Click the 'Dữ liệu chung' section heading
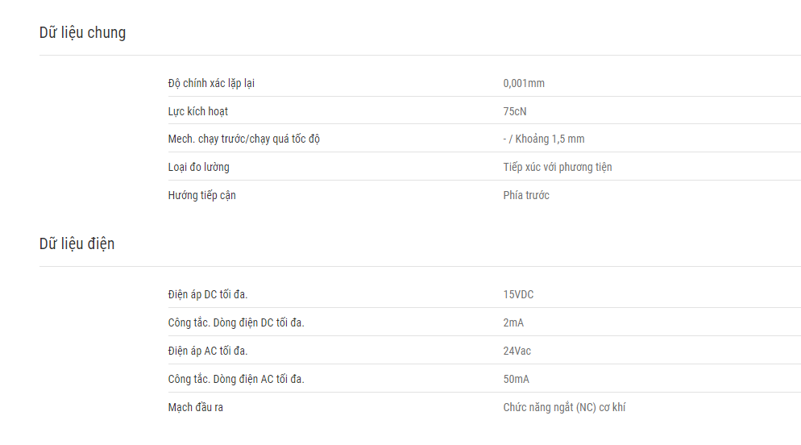Image resolution: width=801 pixels, height=445 pixels. pos(82,33)
